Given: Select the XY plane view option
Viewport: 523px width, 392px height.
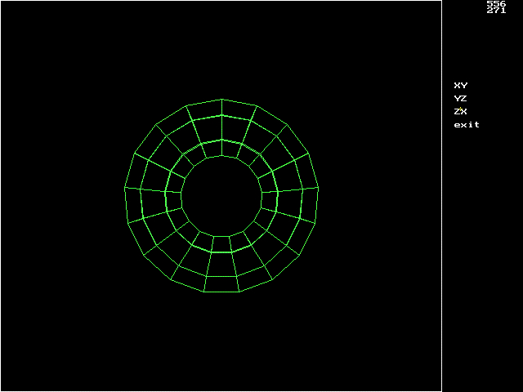Looking at the screenshot, I should click(461, 85).
